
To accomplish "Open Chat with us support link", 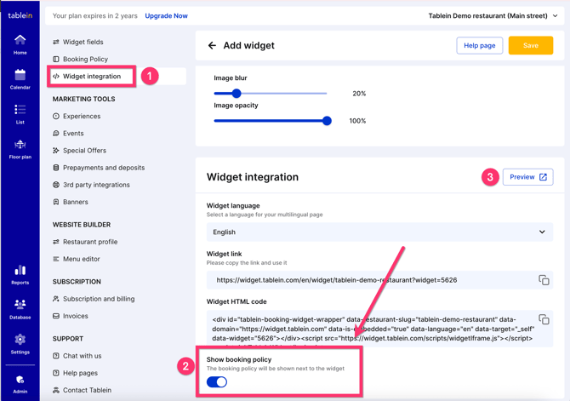I will point(83,356).
